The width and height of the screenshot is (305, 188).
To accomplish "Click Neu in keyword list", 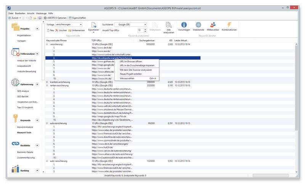I will [51, 31].
